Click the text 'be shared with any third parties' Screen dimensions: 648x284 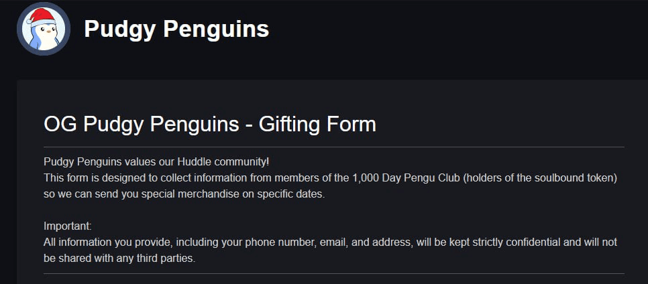tap(119, 259)
